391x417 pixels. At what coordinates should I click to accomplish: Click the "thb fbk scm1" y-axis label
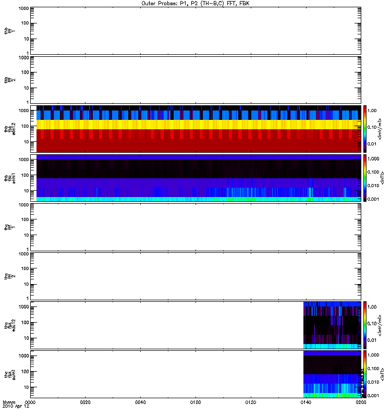click(x=9, y=178)
